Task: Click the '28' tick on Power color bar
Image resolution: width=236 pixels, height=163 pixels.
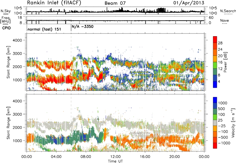Action: coord(220,43)
